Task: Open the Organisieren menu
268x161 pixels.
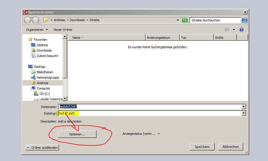Action: 37,30
